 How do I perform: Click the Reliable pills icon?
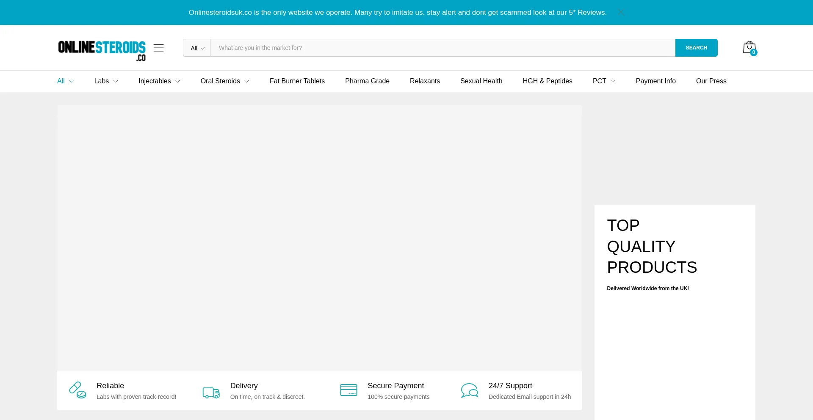point(77,390)
